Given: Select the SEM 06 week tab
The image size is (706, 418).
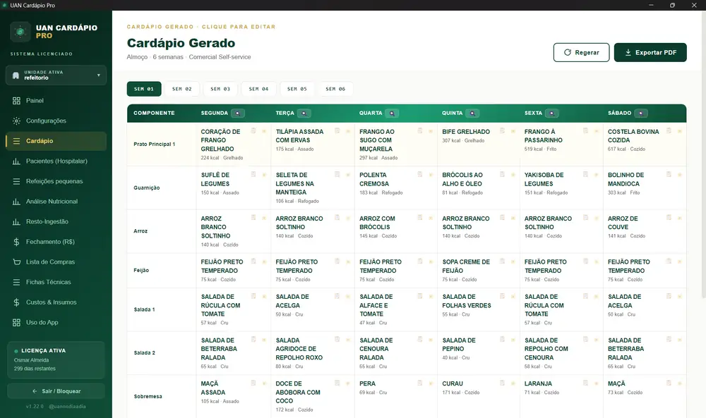Looking at the screenshot, I should pos(335,89).
